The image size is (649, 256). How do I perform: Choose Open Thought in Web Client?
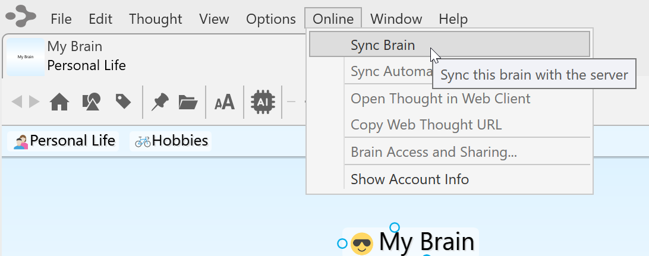click(440, 98)
